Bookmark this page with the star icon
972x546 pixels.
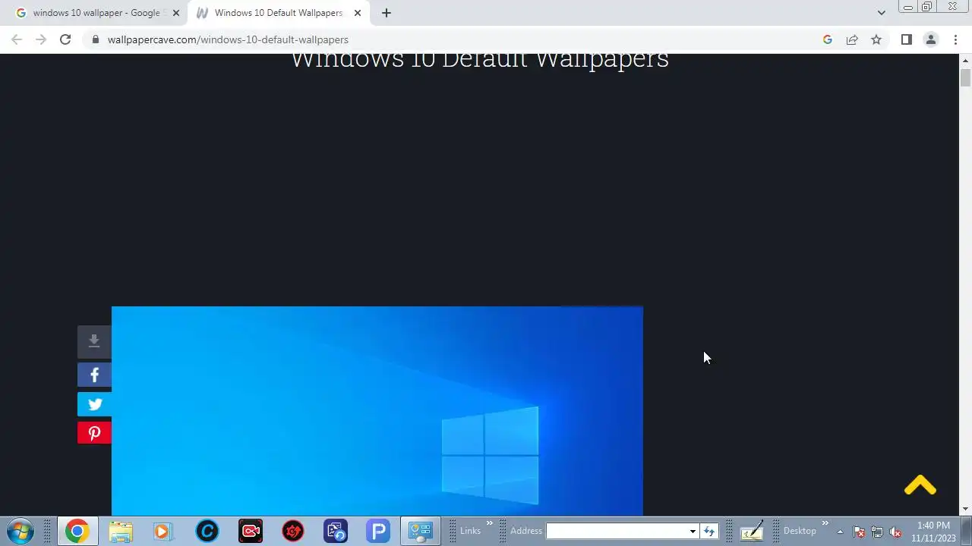(876, 39)
